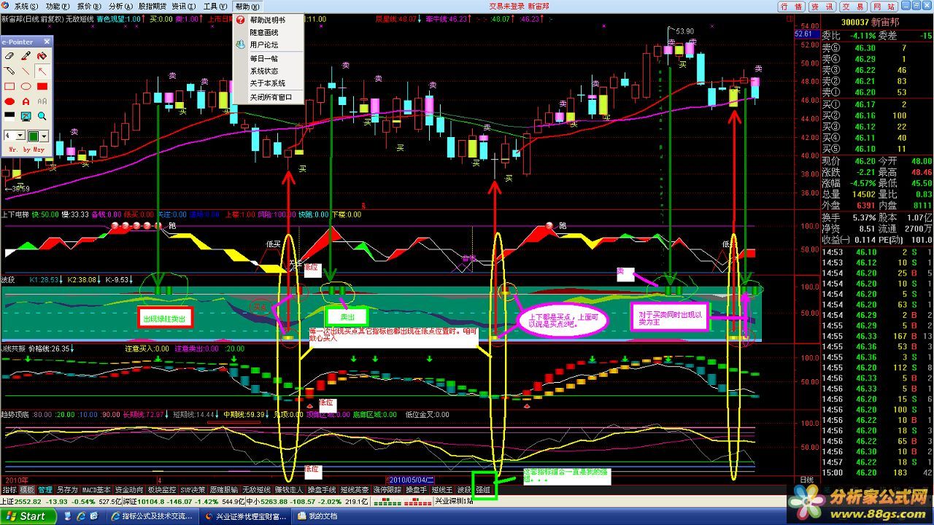Click the application logo icon at top-left
Image resolution: width=934 pixels, height=525 pixels.
point(7,6)
